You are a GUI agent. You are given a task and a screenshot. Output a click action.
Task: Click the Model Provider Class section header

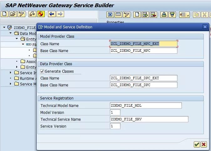click(57, 37)
